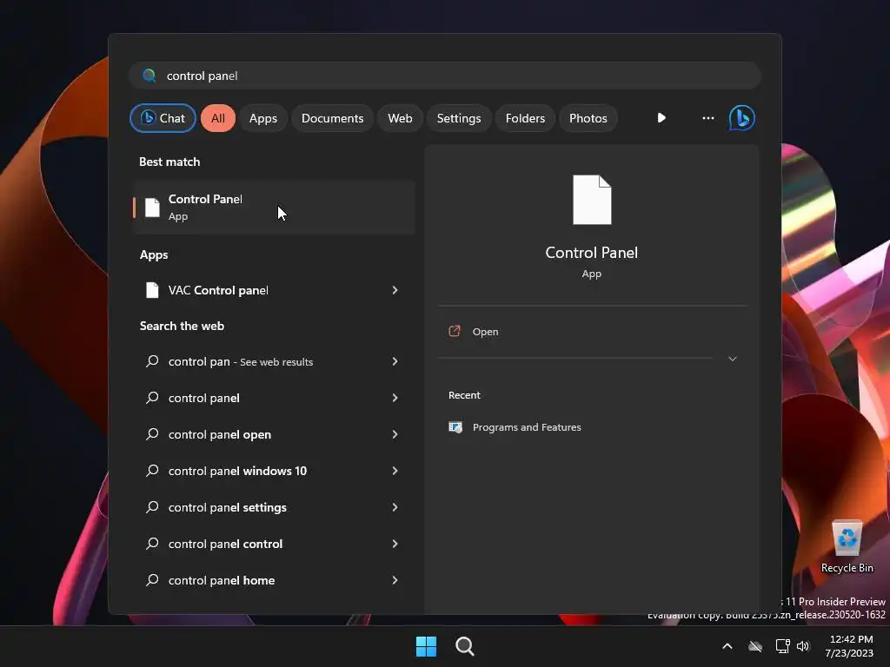Show hidden icons tray chevron
Image resolution: width=890 pixels, height=667 pixels.
point(727,646)
